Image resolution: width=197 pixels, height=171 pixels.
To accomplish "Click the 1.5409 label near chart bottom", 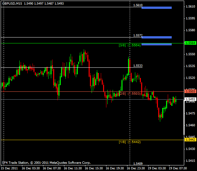I will coord(138,163).
